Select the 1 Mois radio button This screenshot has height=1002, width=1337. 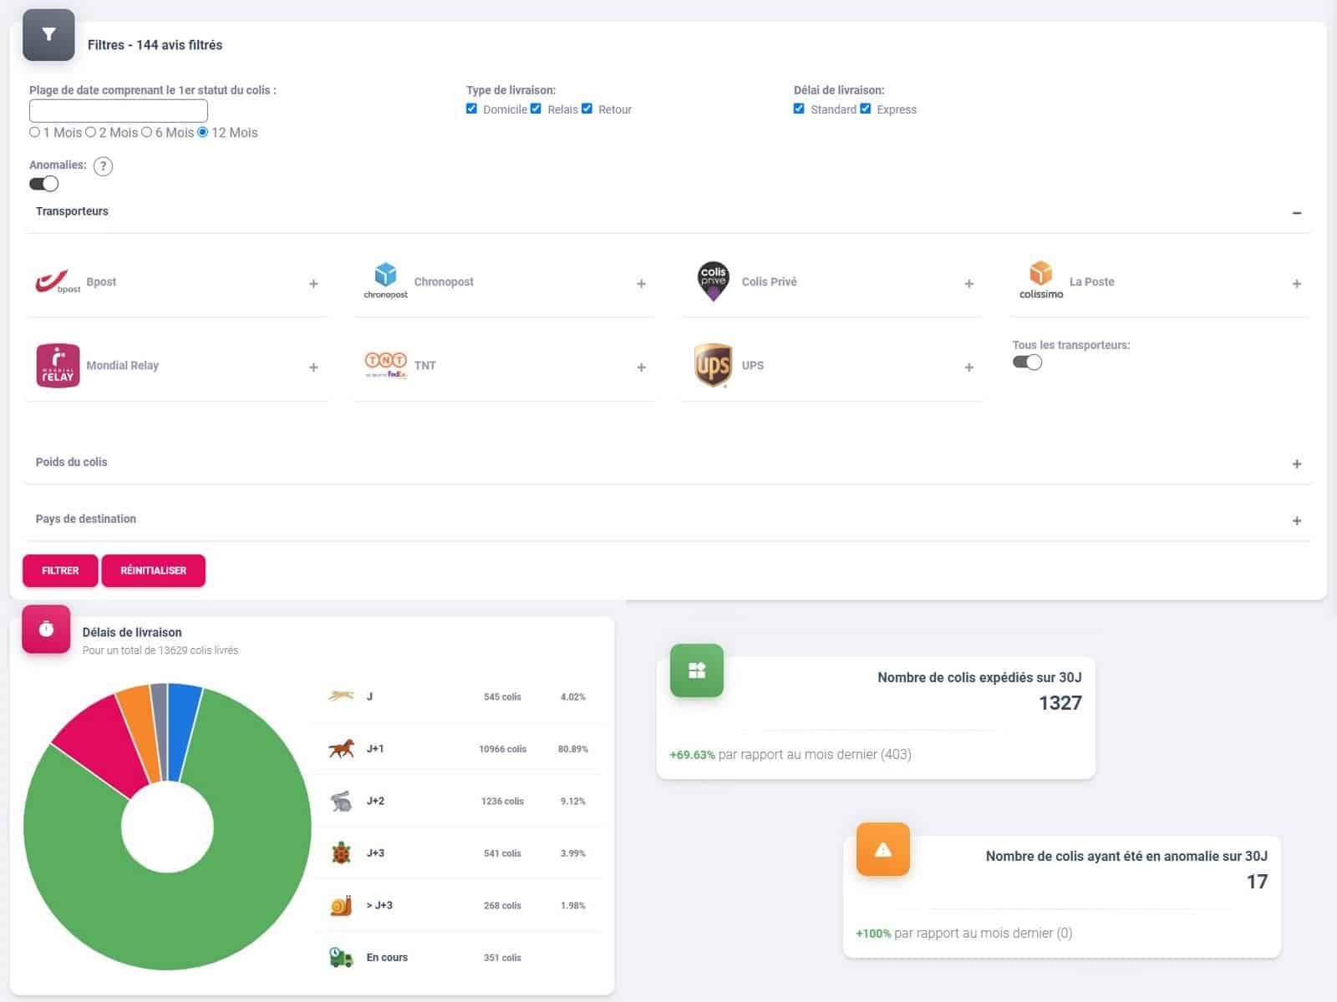tap(34, 132)
